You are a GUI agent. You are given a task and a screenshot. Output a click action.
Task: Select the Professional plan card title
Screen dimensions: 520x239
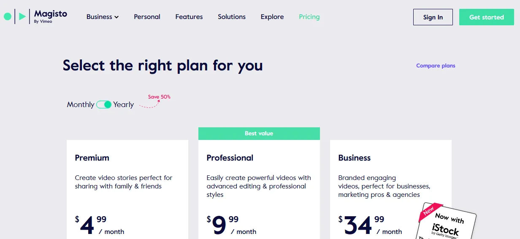(x=230, y=158)
